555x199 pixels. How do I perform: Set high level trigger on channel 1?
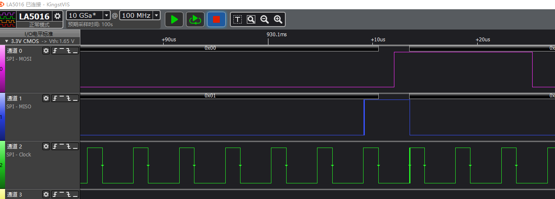pyautogui.click(x=61, y=98)
